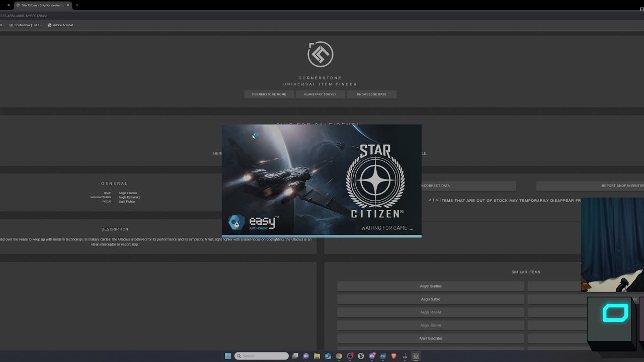Select Anvil Gladiator in Similar Items
This screenshot has width=644, height=362.
(x=430, y=338)
